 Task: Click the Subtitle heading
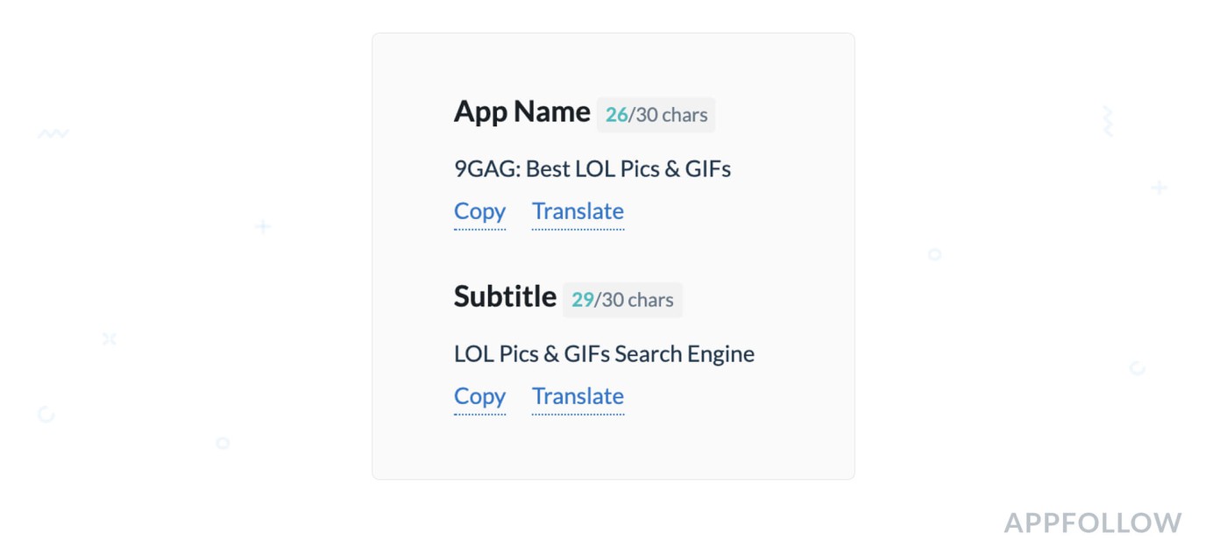[505, 297]
